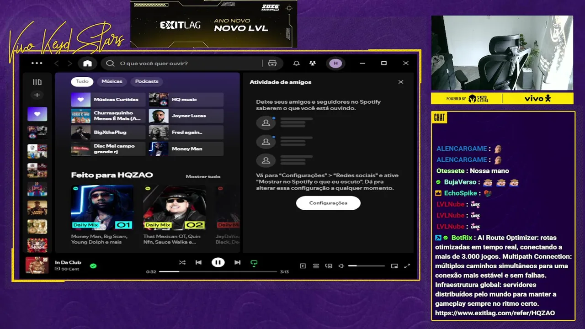Open the Spotify Home button
The width and height of the screenshot is (585, 329).
tap(87, 63)
